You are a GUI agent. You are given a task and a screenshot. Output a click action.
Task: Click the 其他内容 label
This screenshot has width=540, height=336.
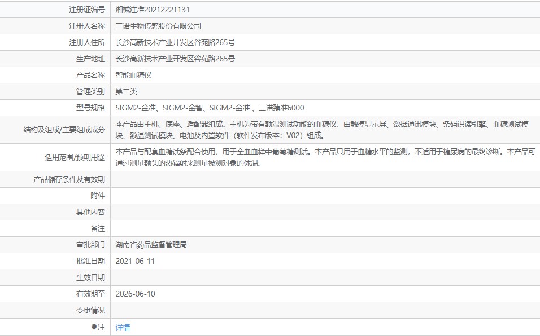pyautogui.click(x=90, y=212)
